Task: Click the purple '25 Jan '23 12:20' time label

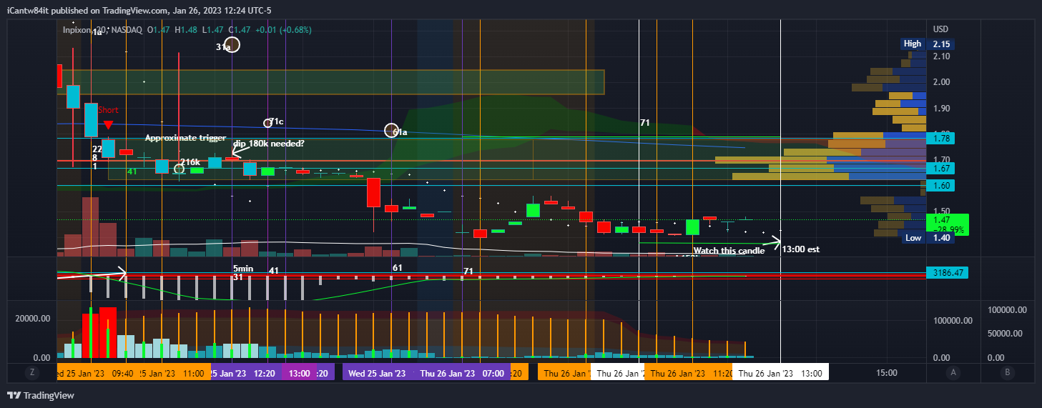Action: (246, 373)
